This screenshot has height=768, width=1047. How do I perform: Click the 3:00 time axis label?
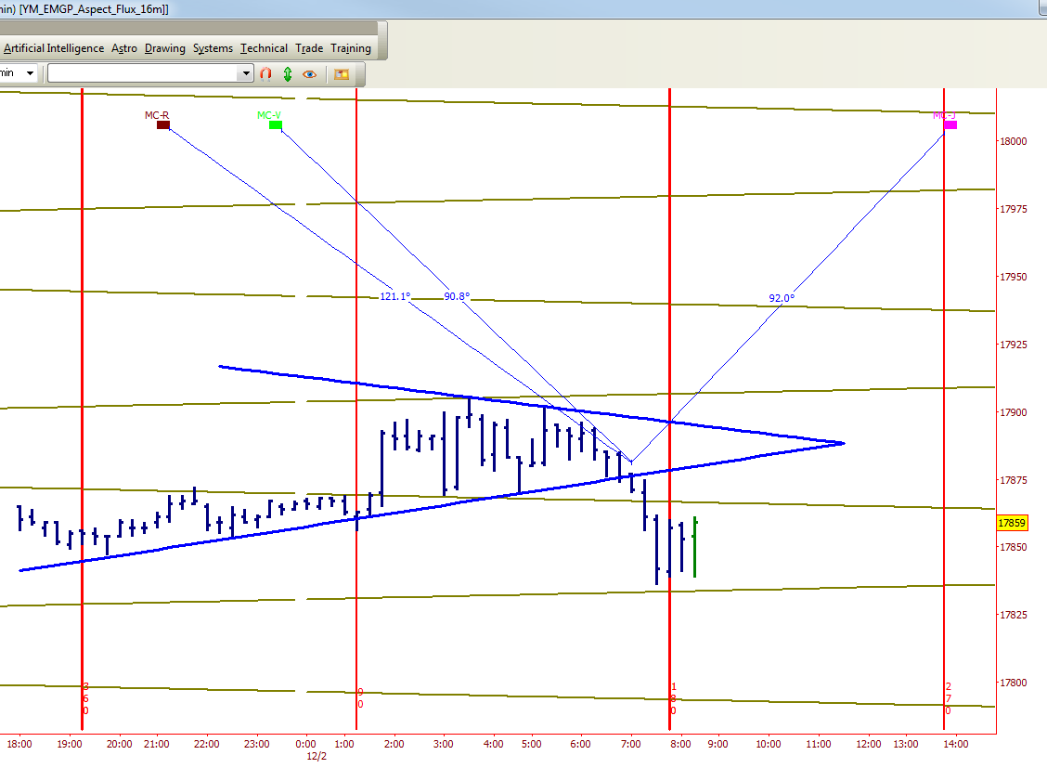coord(444,744)
